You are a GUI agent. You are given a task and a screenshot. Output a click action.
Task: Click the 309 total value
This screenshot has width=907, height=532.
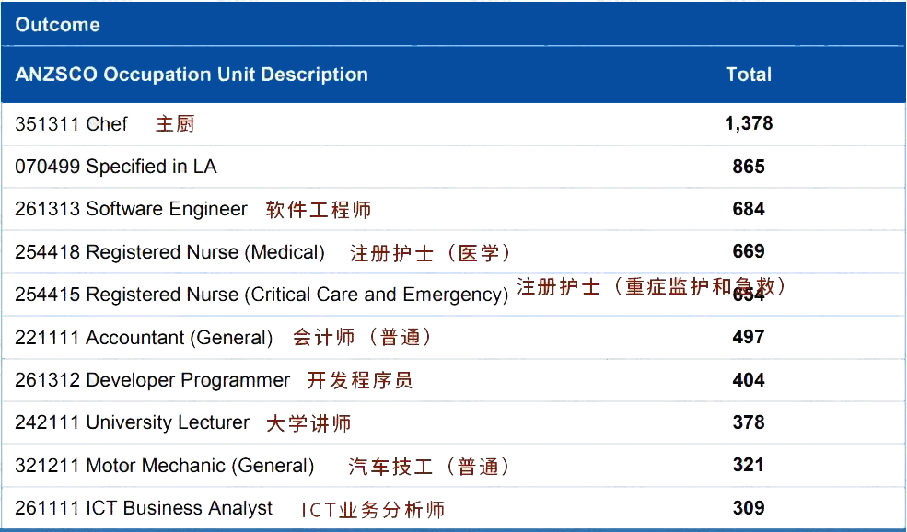[748, 508]
